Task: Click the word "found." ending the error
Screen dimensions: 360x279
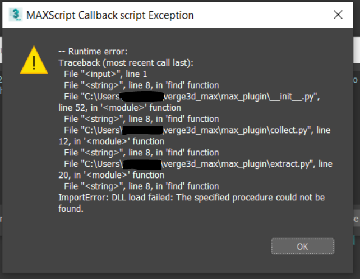Action: (x=71, y=209)
